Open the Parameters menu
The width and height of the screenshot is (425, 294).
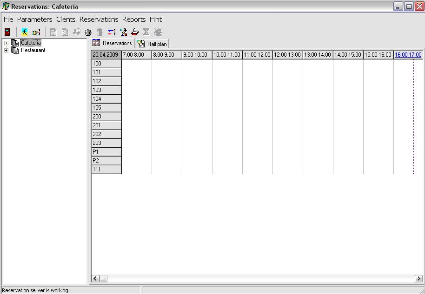(x=35, y=20)
